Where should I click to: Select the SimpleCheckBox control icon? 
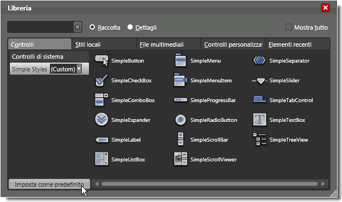pyautogui.click(x=102, y=80)
